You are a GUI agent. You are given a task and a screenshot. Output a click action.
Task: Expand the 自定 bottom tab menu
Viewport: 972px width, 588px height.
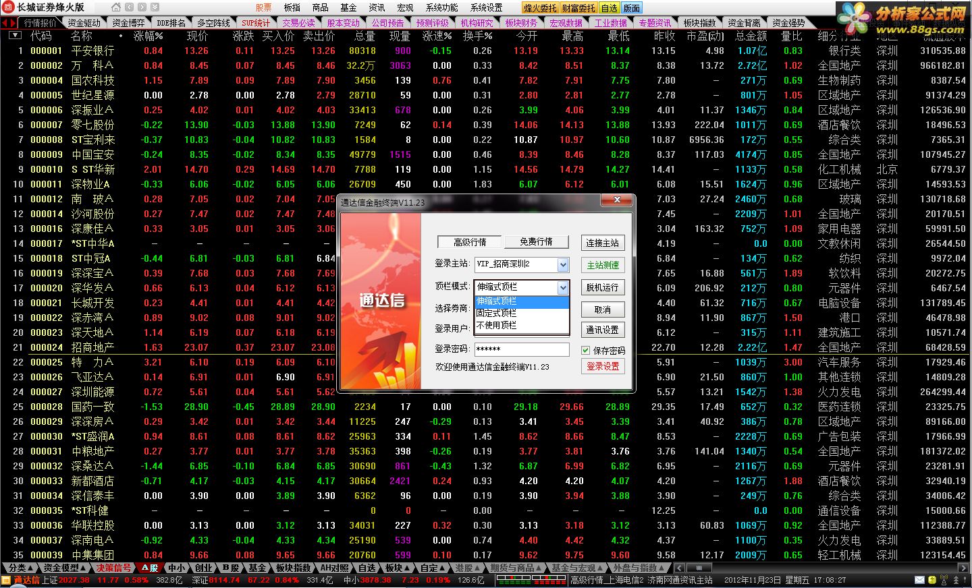pyautogui.click(x=433, y=568)
